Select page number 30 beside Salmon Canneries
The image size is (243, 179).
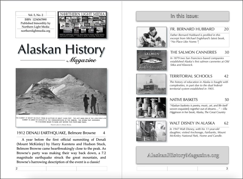click(227, 52)
